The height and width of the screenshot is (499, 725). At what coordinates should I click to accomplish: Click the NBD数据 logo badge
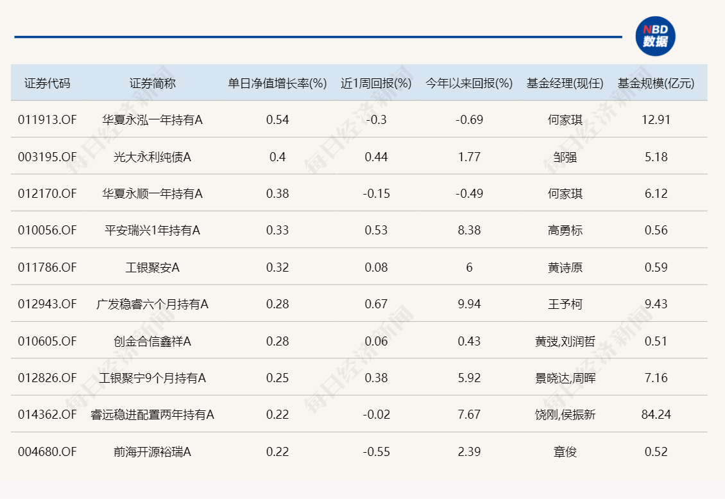[655, 36]
